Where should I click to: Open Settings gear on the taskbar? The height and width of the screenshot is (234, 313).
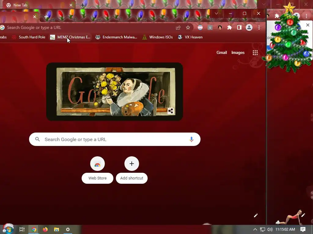[x=68, y=229]
